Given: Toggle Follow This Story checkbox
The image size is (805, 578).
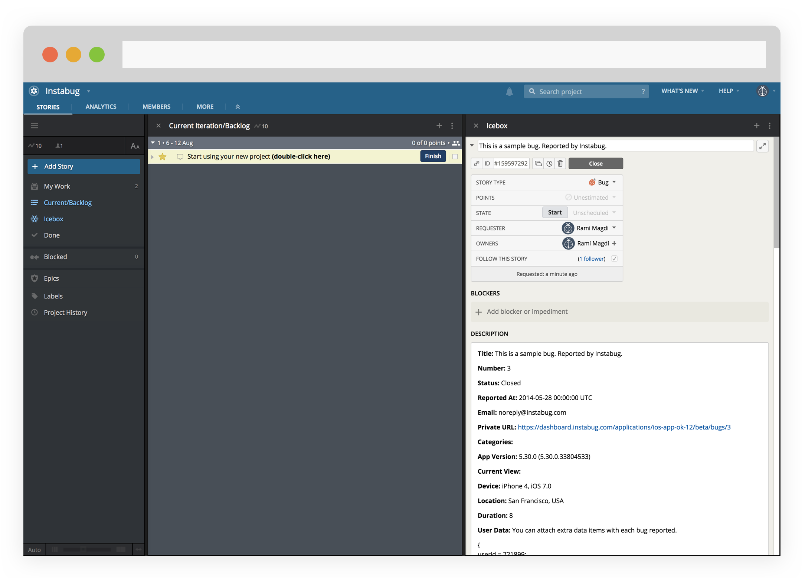Looking at the screenshot, I should click(x=614, y=259).
